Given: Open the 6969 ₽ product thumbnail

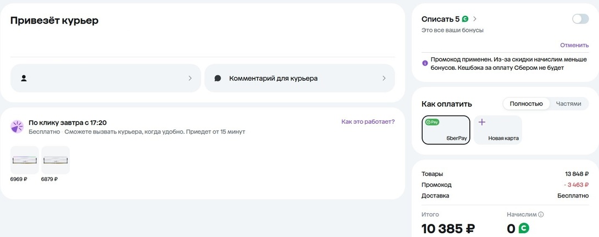Looking at the screenshot, I should click(x=24, y=160).
